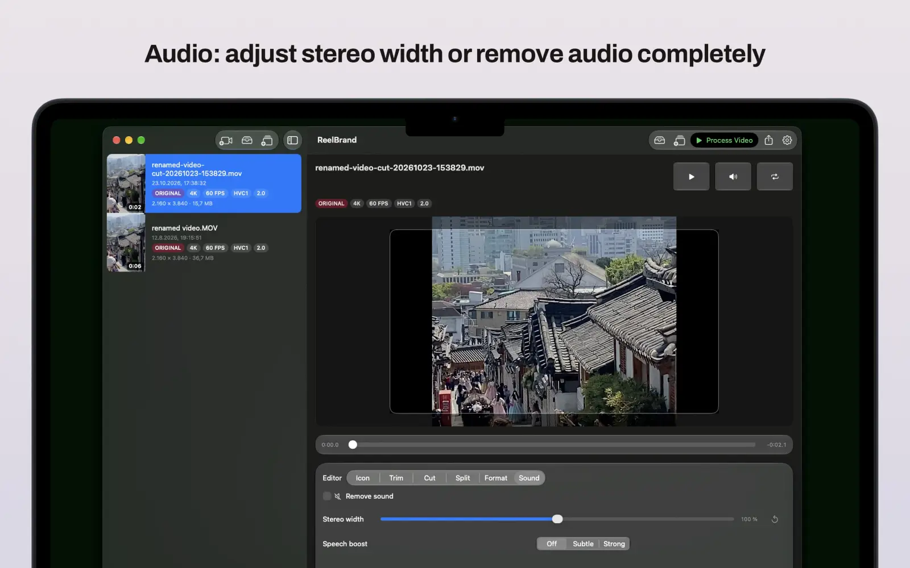
Task: Switch to the Trim editor tab
Action: [396, 478]
